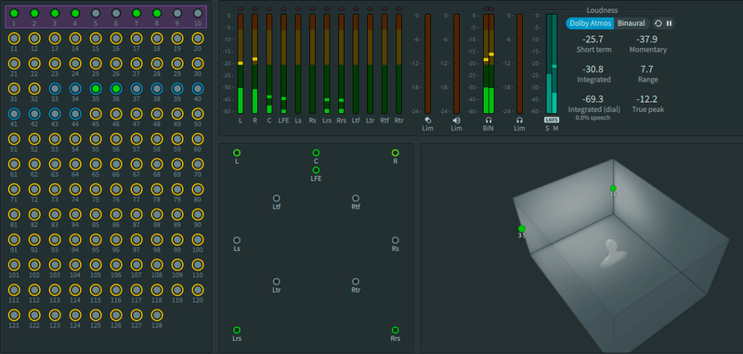Viewport: 743px width, 354px height.
Task: Reset clip indicator above Rtr meter
Action: [x=399, y=9]
